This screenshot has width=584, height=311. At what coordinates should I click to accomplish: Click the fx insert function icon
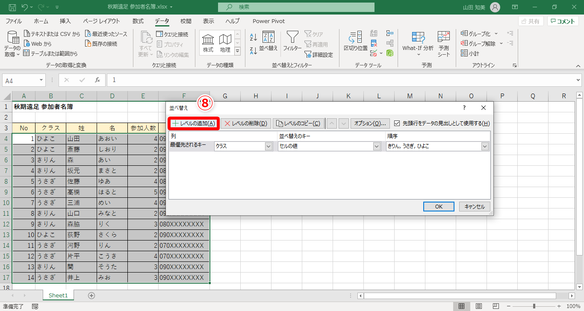pos(97,80)
